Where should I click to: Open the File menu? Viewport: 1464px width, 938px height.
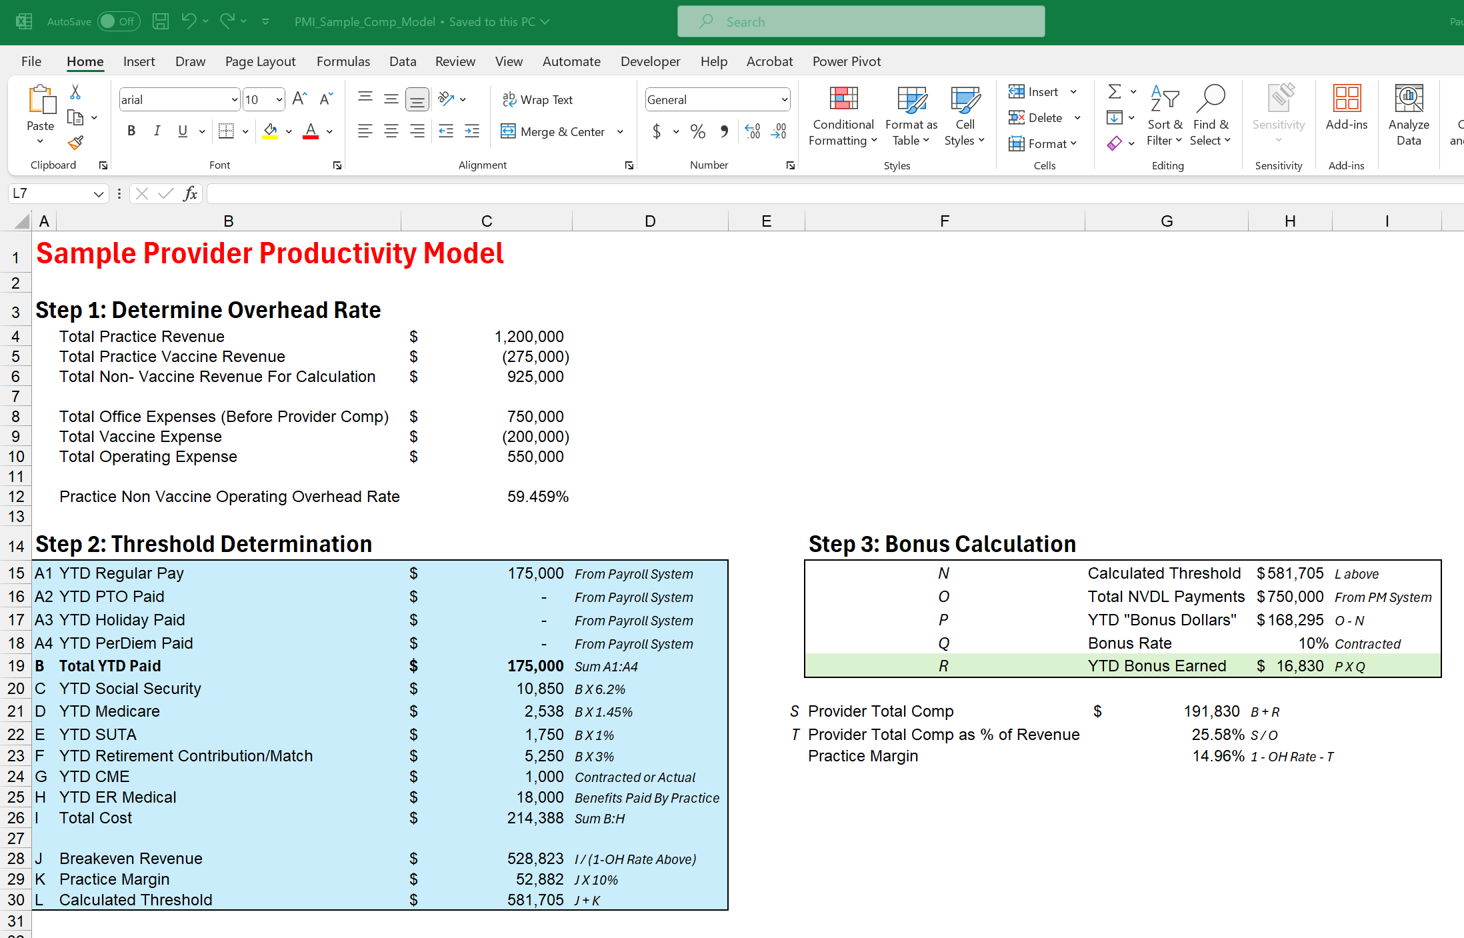pyautogui.click(x=31, y=61)
